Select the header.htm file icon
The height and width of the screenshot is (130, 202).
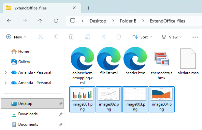point(135,59)
